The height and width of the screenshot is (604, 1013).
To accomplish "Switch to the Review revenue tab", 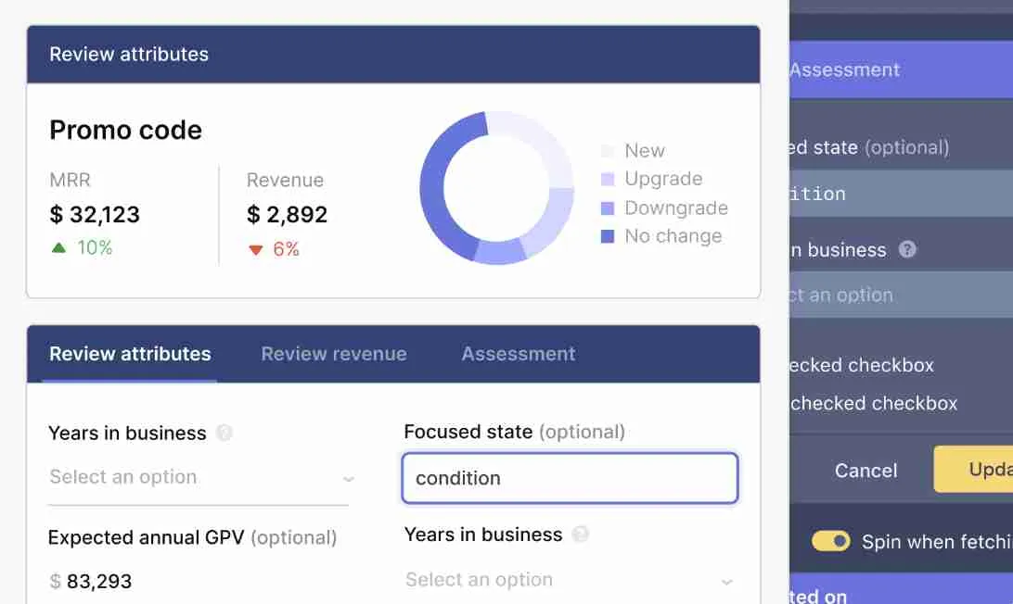I will 334,354.
